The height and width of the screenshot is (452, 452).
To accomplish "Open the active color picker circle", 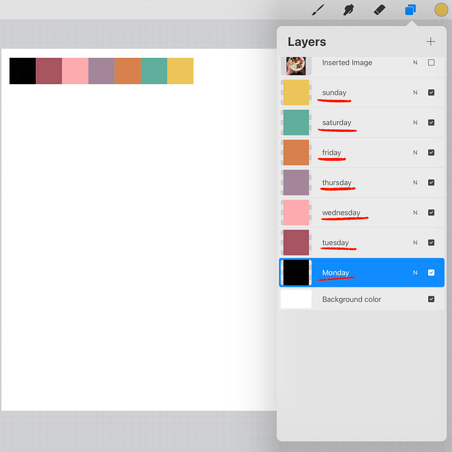I will pyautogui.click(x=441, y=10).
